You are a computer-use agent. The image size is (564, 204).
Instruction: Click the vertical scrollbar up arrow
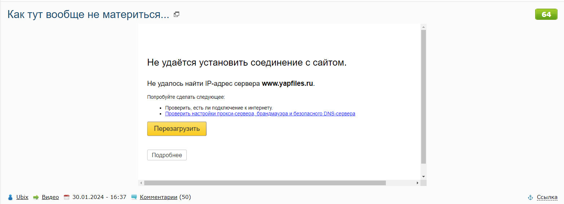[x=424, y=27]
